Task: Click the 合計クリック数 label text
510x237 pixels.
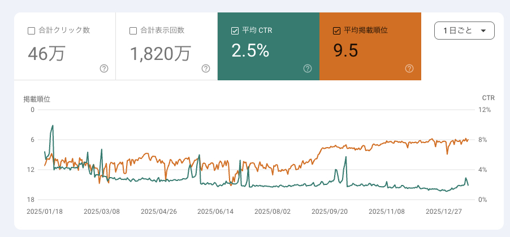Action: [x=64, y=31]
